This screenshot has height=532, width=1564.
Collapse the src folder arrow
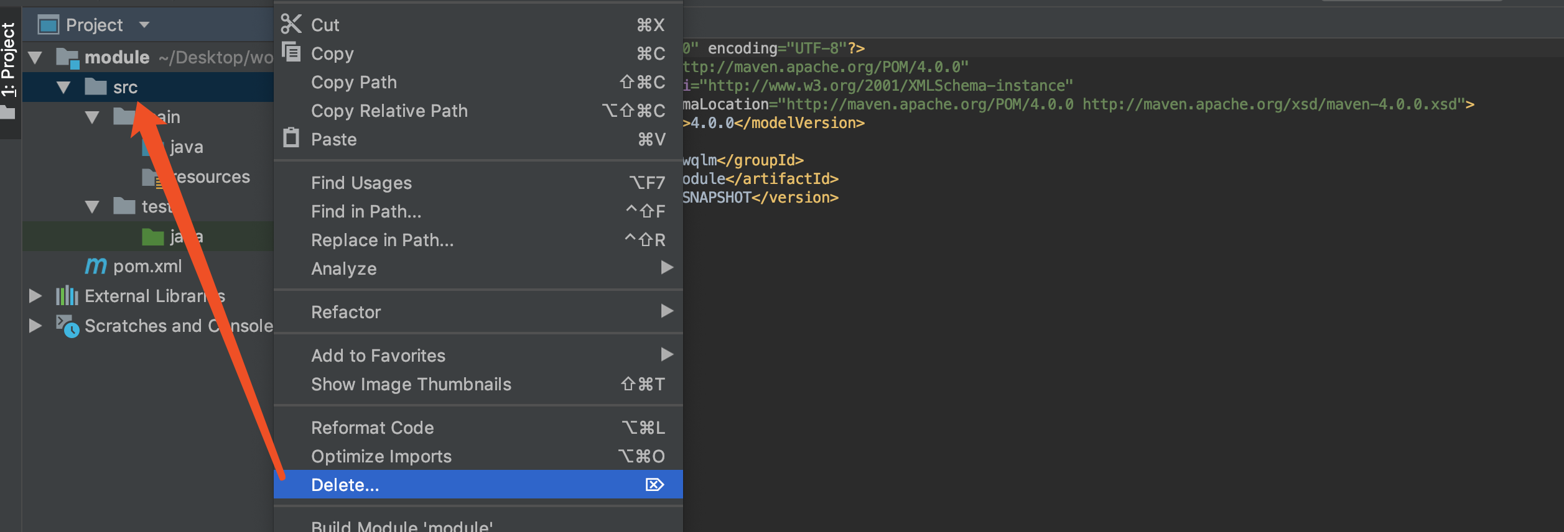63,88
